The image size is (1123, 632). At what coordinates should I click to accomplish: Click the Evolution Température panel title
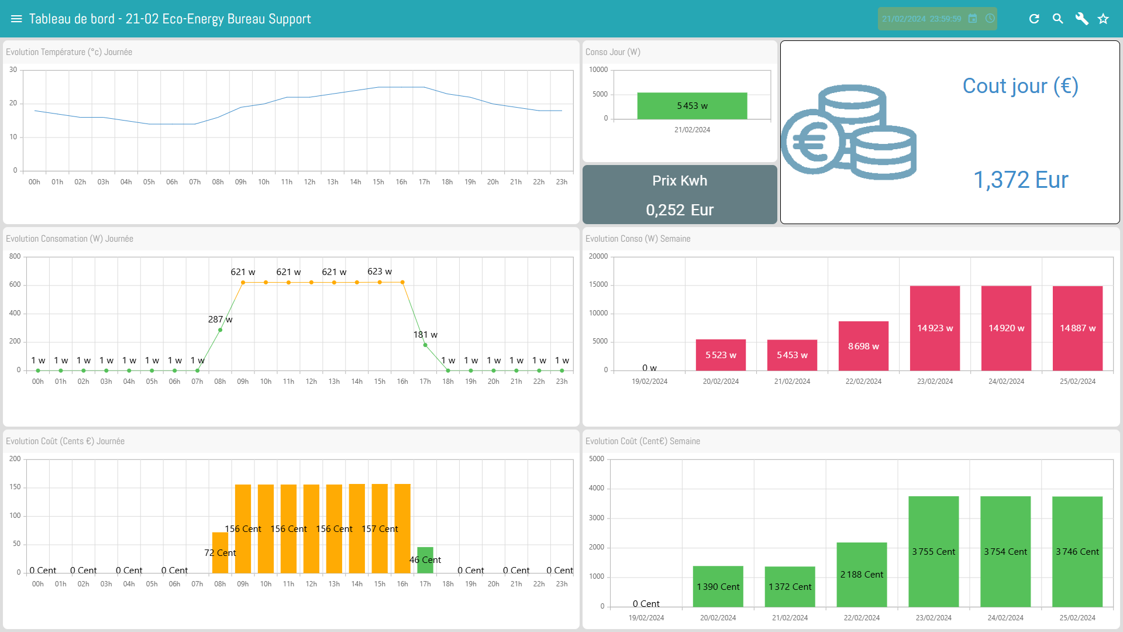point(69,52)
